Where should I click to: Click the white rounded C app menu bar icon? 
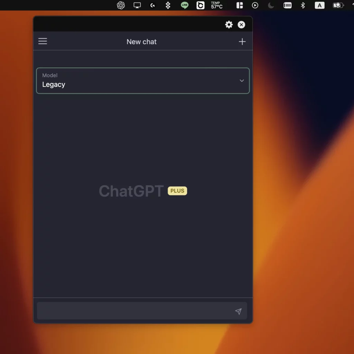coord(200,5)
